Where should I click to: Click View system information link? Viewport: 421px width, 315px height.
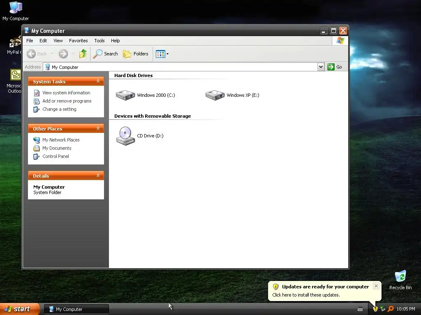(66, 93)
